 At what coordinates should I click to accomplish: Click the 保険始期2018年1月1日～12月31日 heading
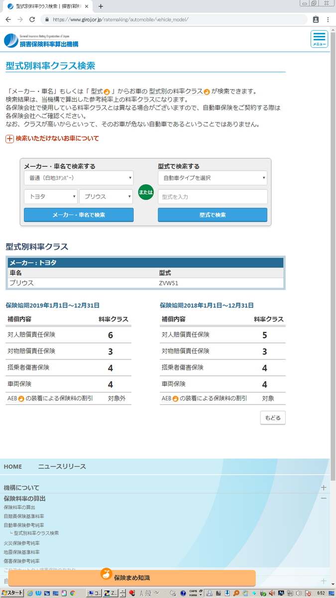point(207,305)
